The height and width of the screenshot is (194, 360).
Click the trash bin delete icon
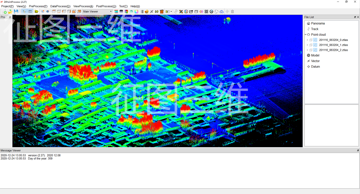coord(232,11)
